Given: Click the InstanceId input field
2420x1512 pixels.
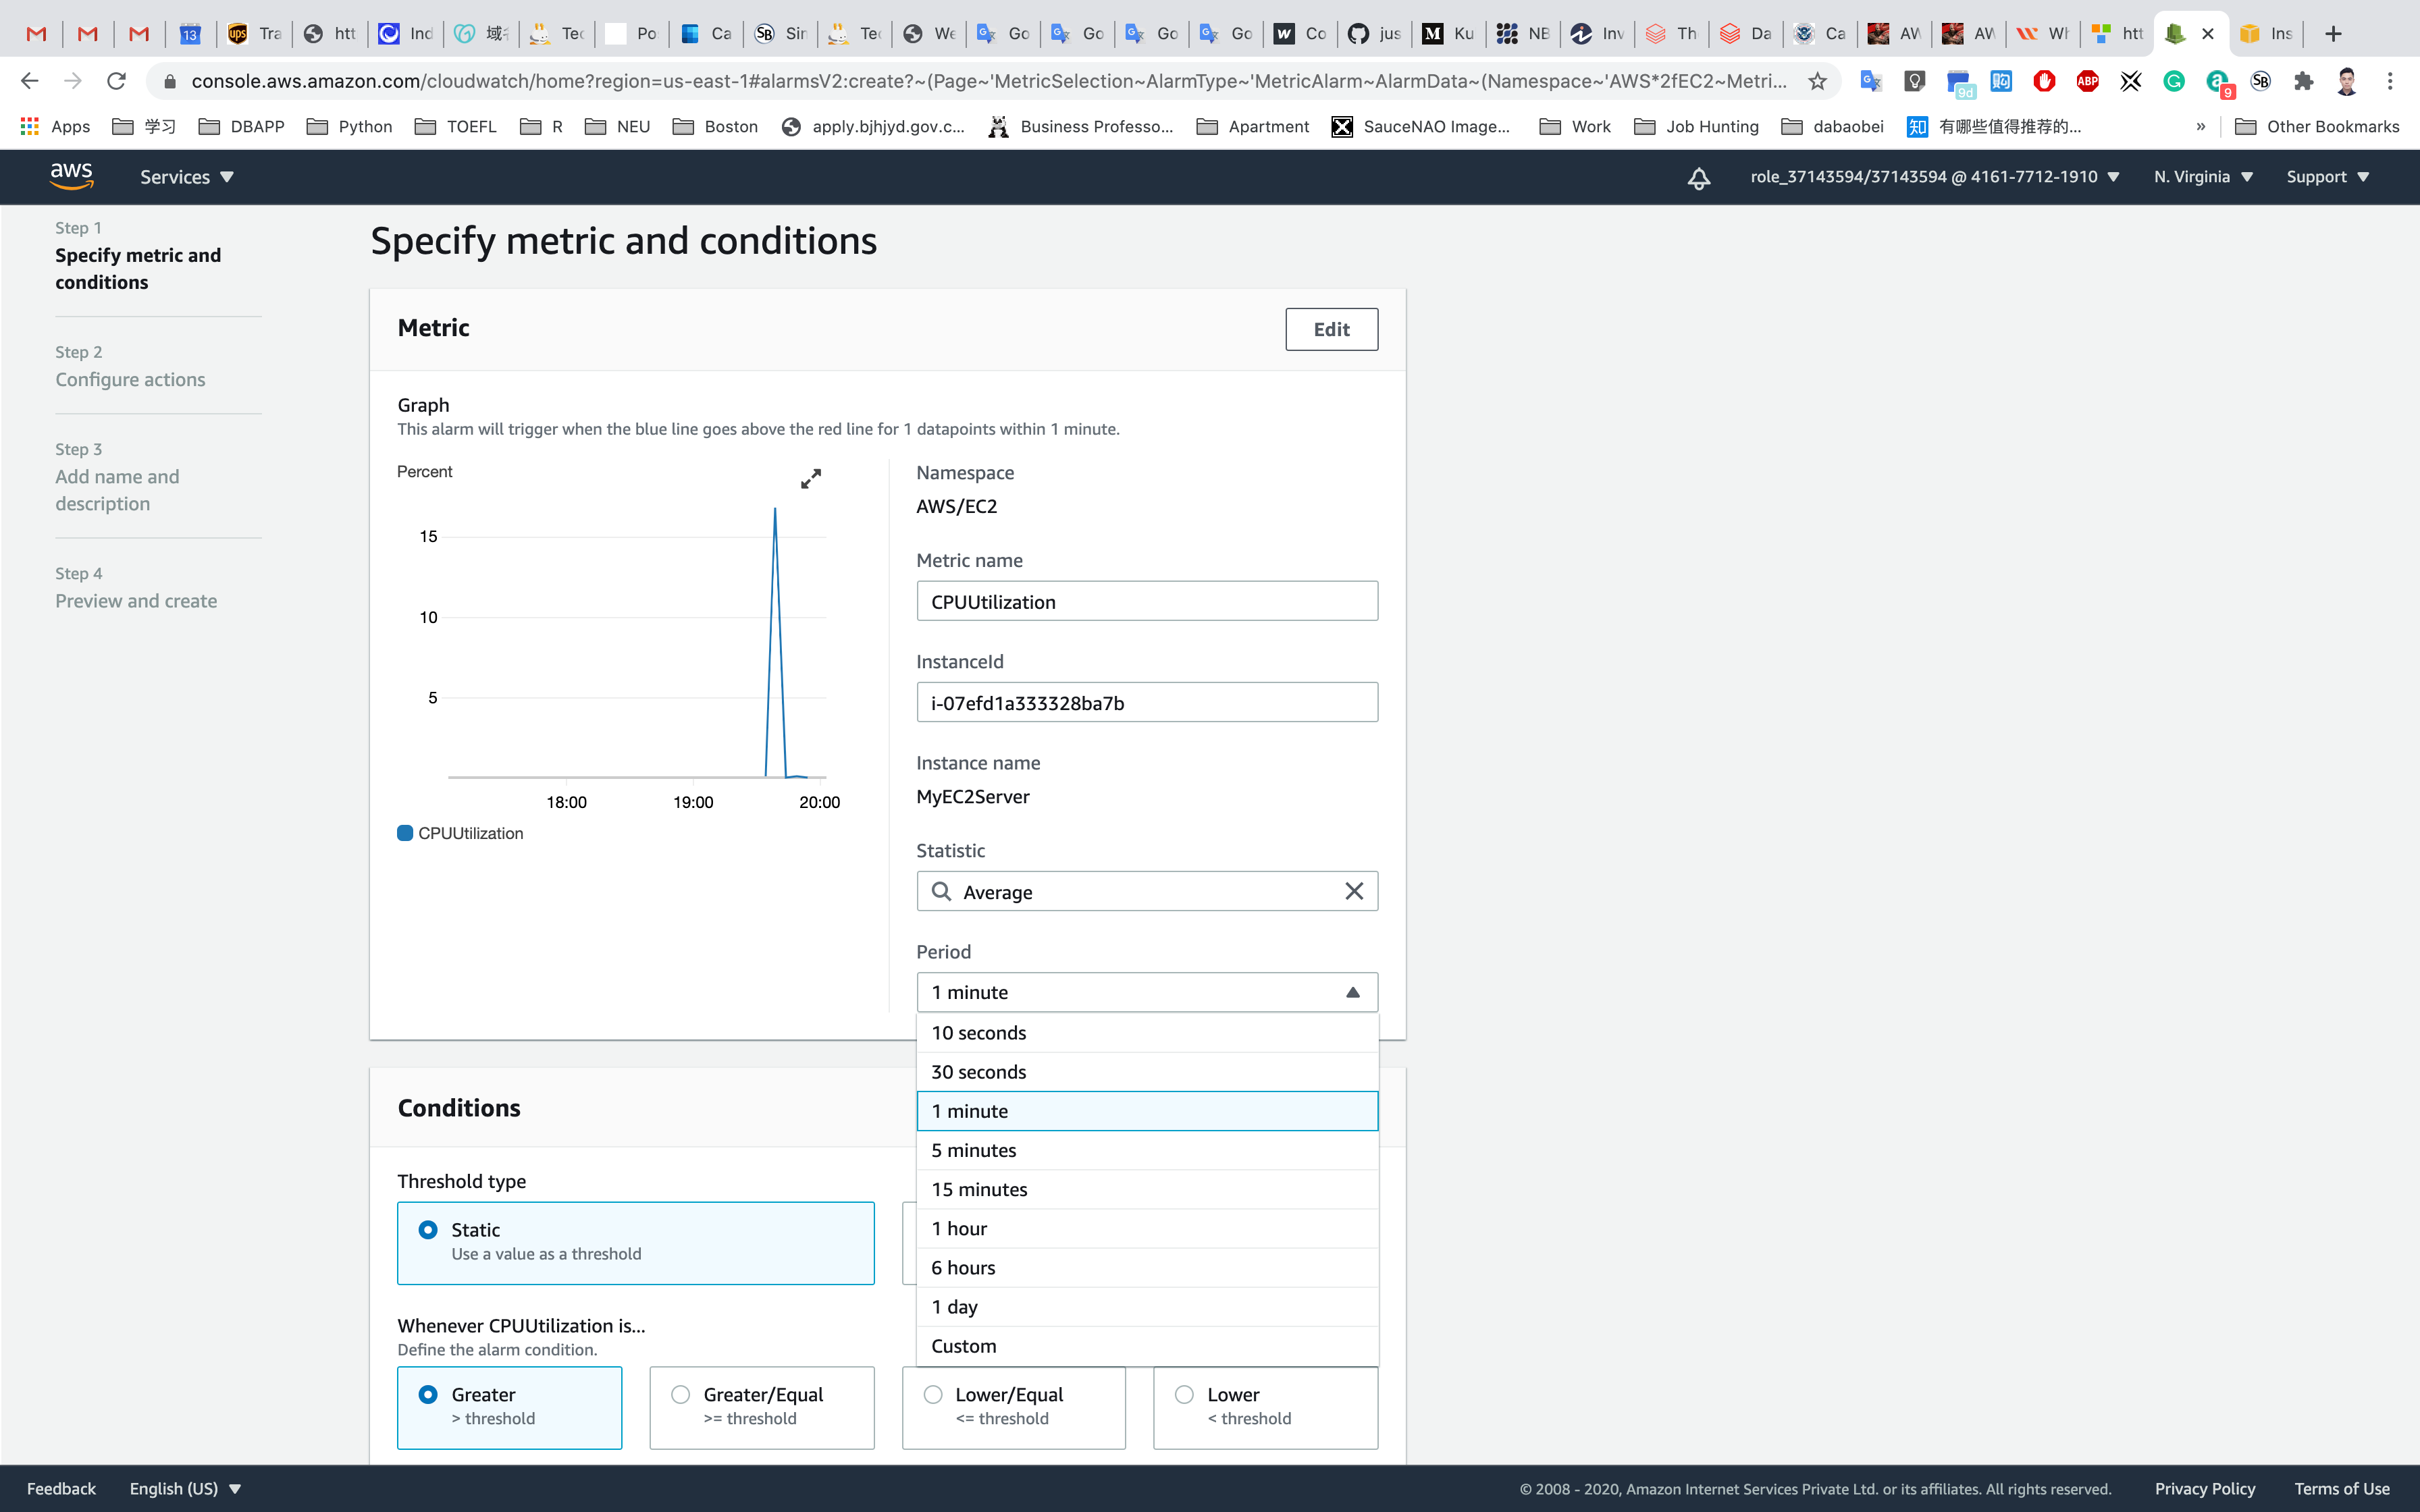Looking at the screenshot, I should [x=1146, y=702].
